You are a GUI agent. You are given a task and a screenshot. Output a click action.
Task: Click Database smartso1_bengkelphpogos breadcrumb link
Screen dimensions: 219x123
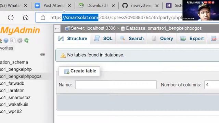[x=164, y=28]
